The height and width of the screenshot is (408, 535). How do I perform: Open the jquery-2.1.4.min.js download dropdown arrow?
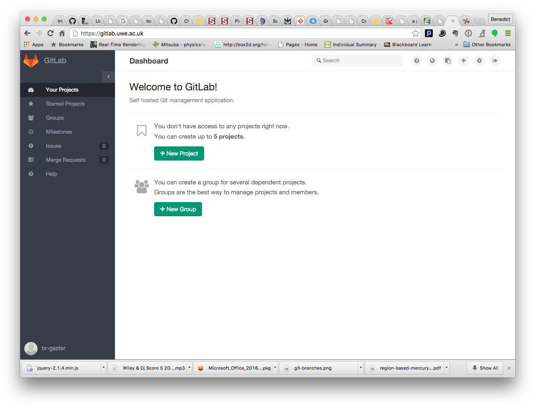tap(103, 368)
